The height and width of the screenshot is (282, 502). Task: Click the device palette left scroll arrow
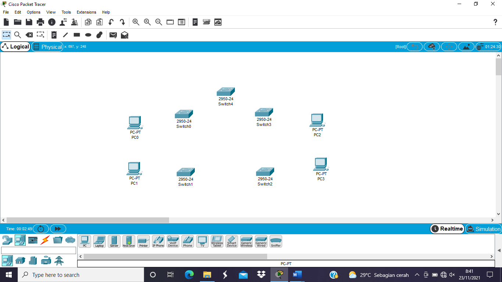80,256
